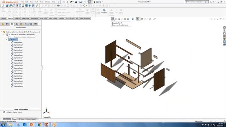Click the Zoom to Area magnifier icon

pyautogui.click(x=116, y=19)
